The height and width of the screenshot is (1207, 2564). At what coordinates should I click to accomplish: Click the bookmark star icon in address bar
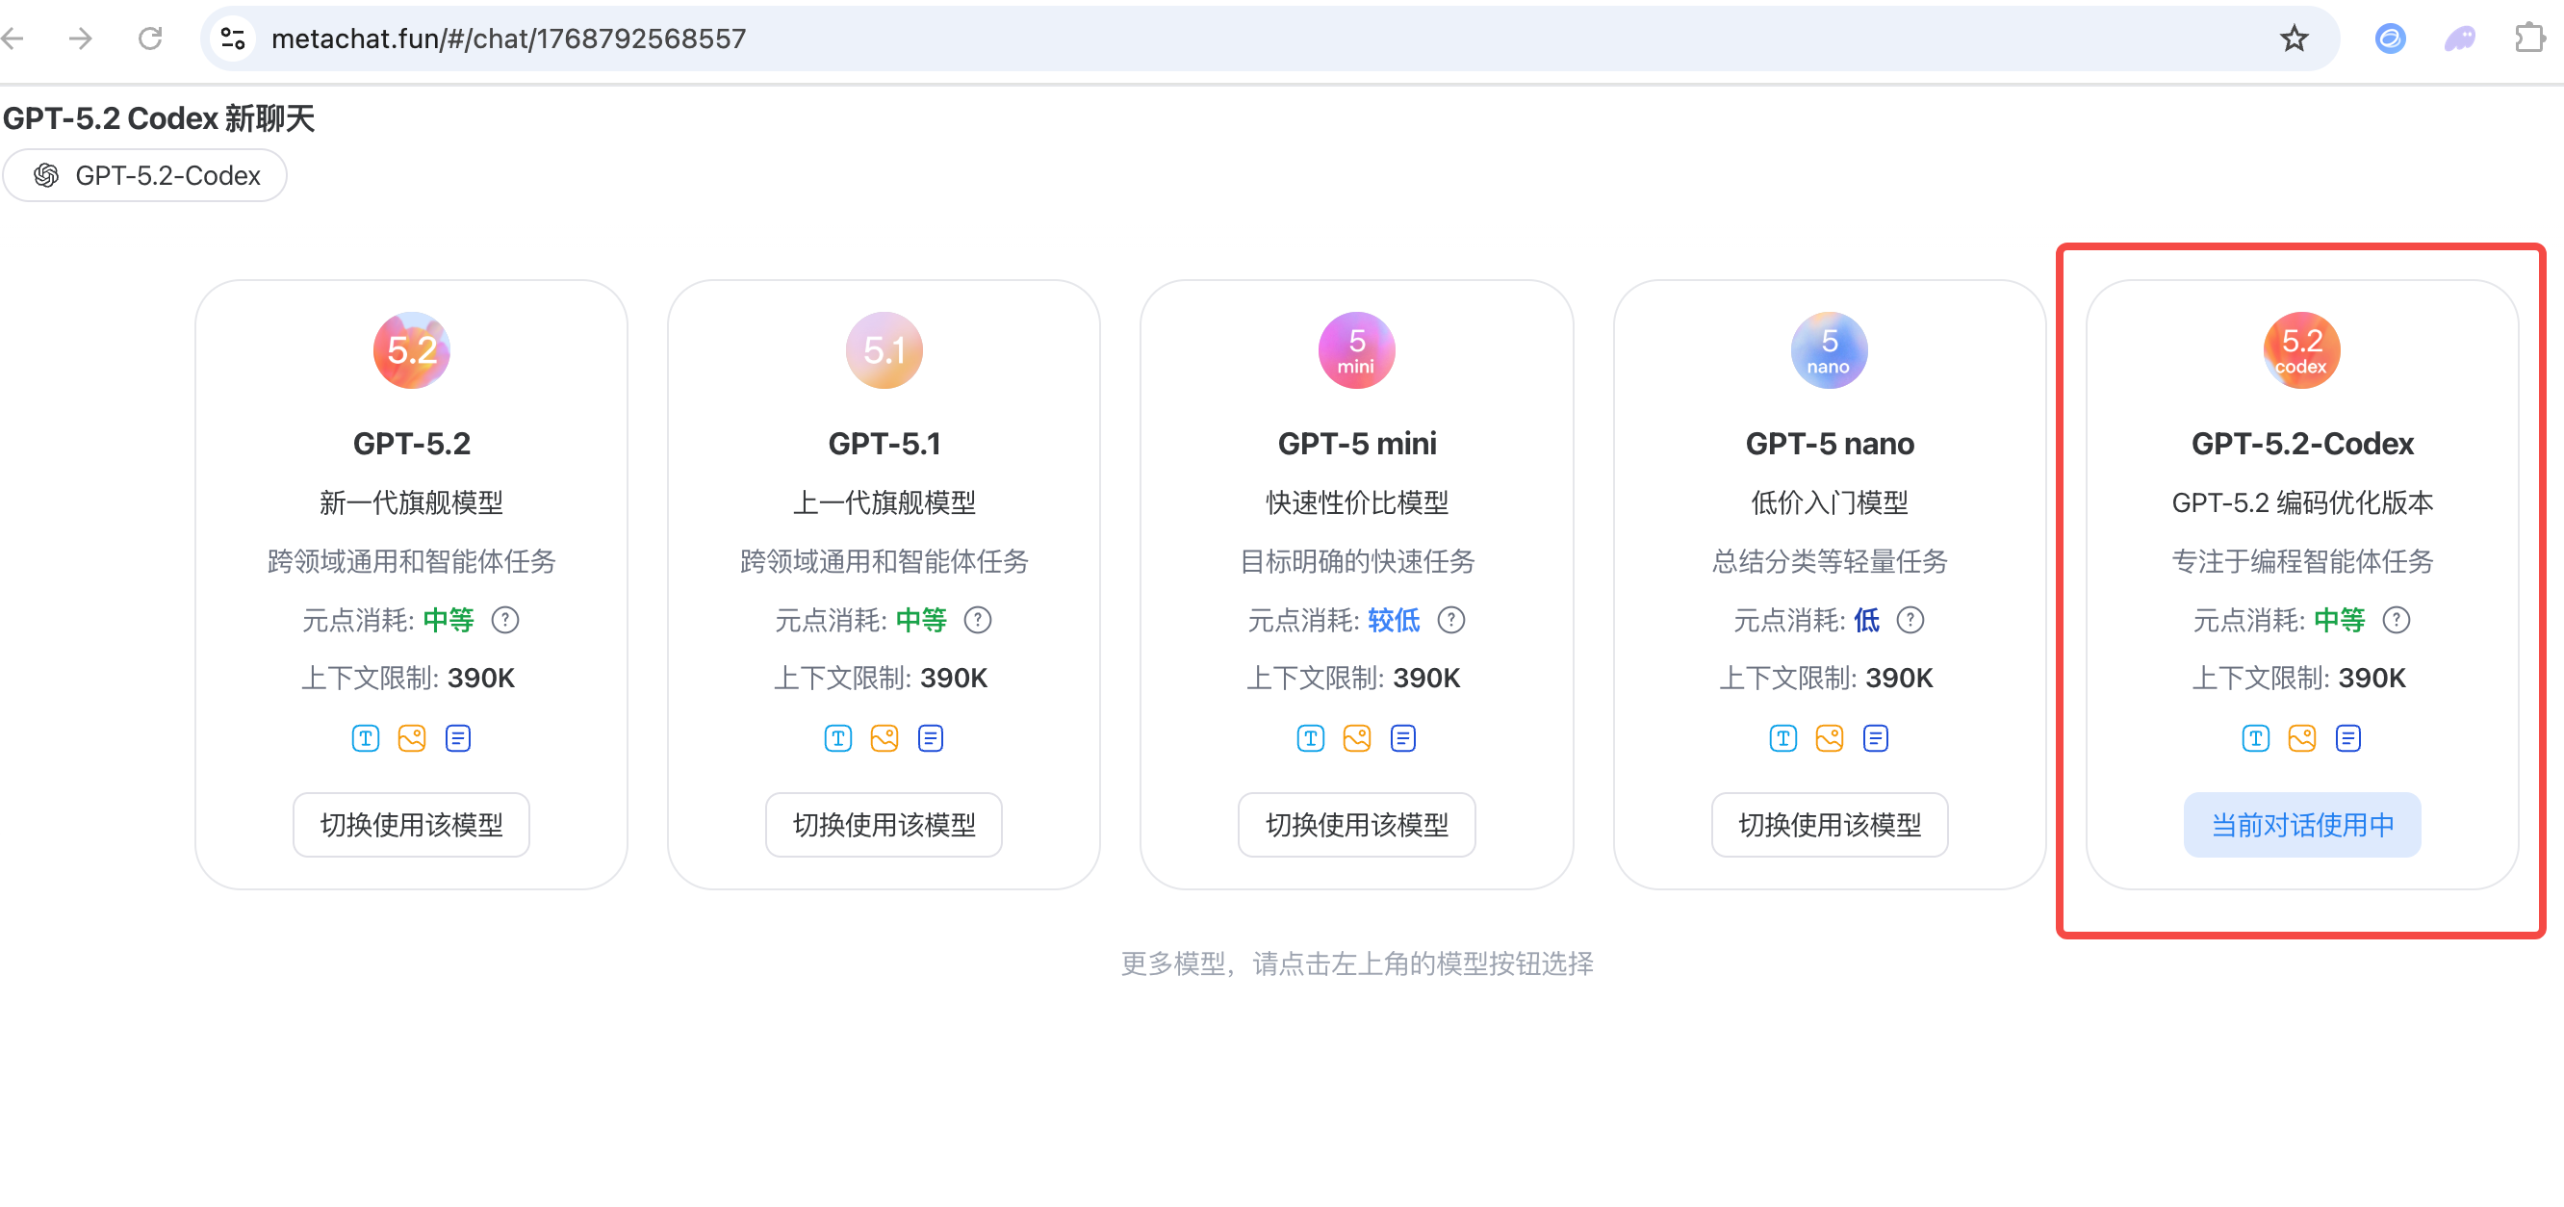(x=2294, y=39)
